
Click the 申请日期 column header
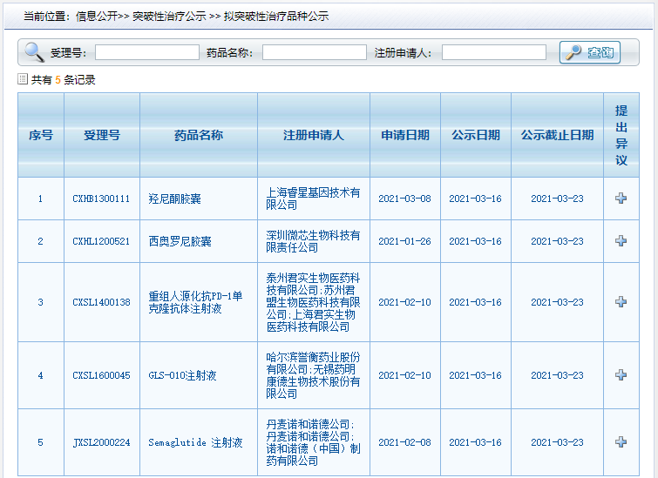[x=405, y=135]
